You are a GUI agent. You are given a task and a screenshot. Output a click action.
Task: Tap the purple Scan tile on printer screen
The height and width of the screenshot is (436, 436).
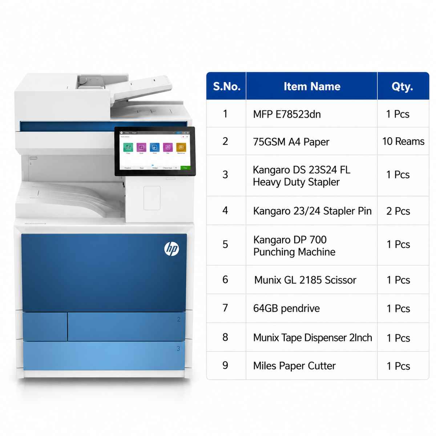(x=141, y=147)
